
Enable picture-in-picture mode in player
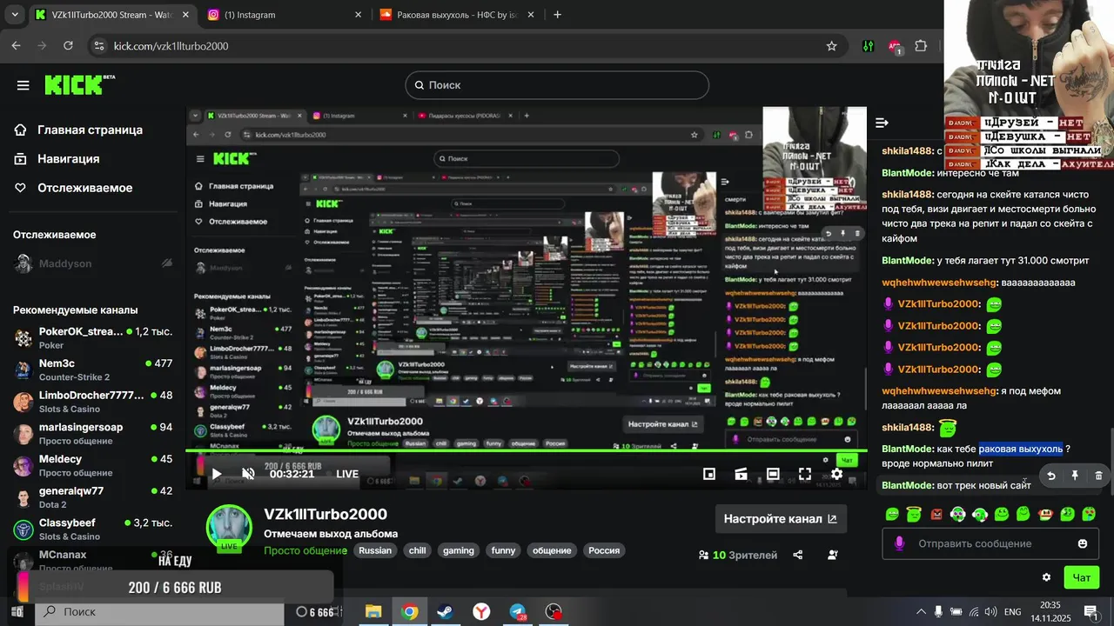pos(709,474)
